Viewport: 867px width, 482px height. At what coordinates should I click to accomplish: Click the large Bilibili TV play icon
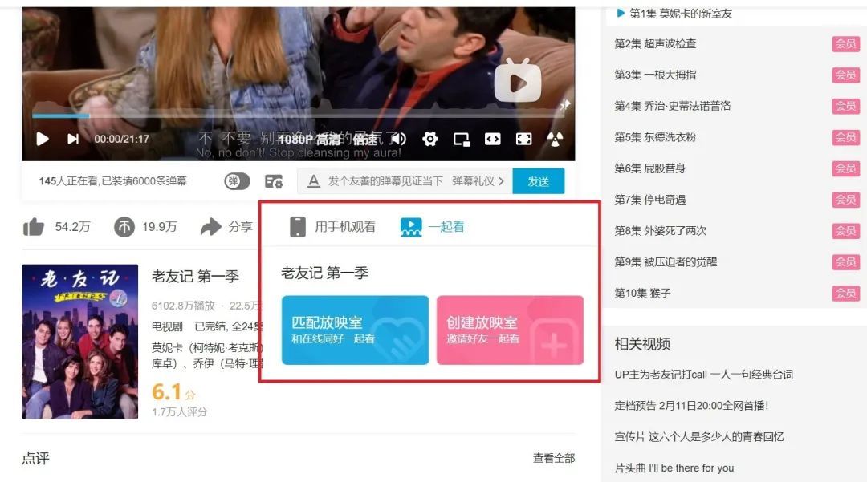pos(518,81)
